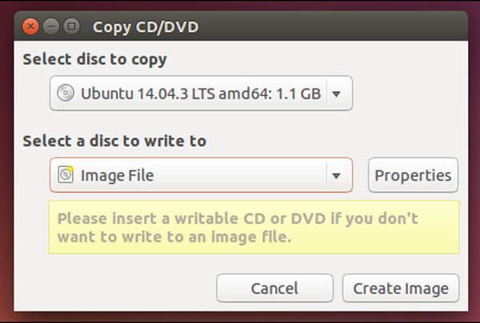Viewport: 480px width, 323px height.
Task: Click the "Select disc to copy" label
Action: 94,59
